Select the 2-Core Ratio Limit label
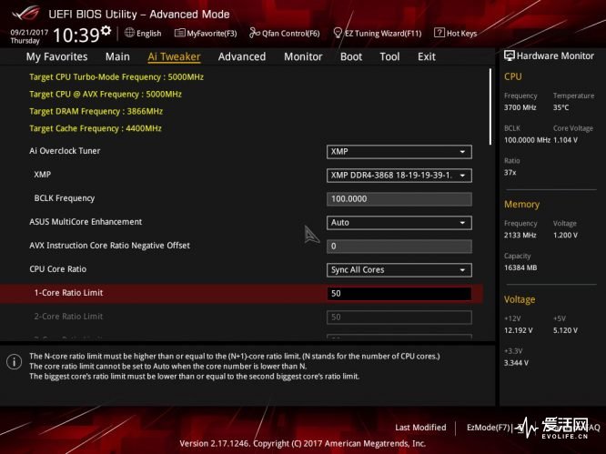 tap(68, 317)
